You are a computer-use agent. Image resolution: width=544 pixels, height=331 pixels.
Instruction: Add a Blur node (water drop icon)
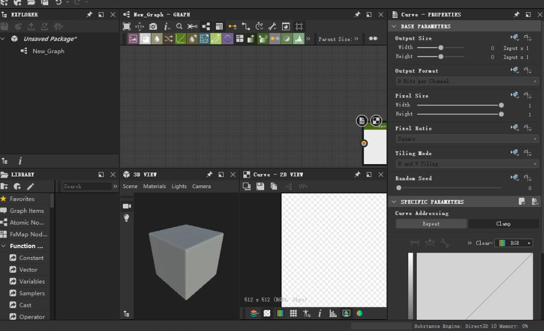pos(157,39)
